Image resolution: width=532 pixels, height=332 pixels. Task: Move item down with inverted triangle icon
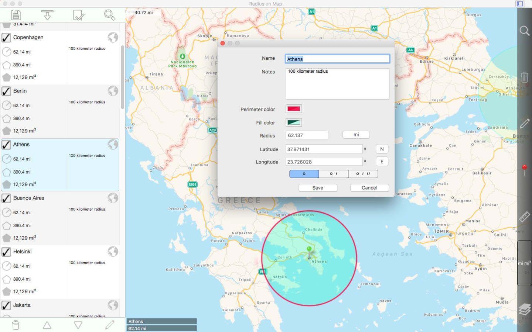coord(78,325)
